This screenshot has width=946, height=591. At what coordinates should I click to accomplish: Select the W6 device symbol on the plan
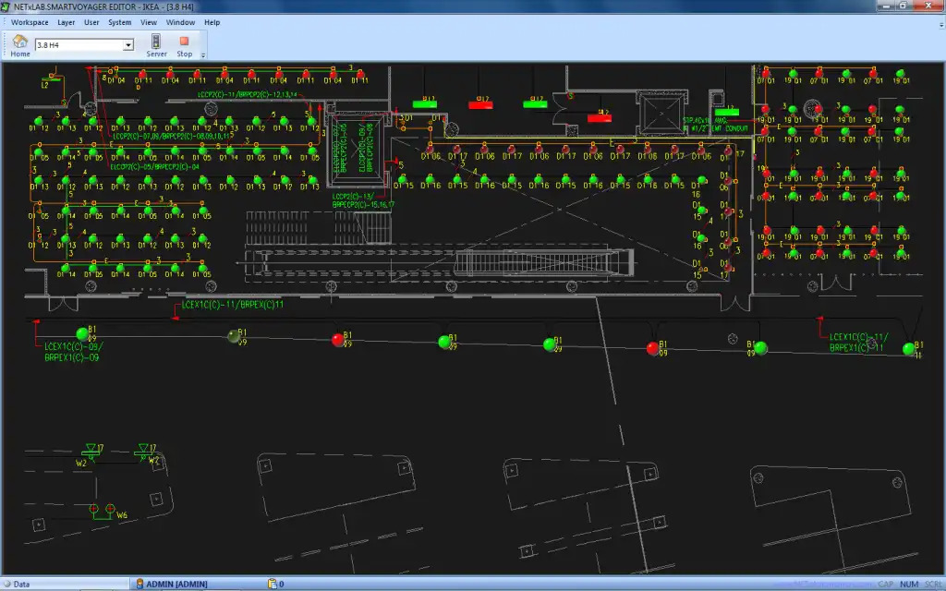tap(101, 510)
